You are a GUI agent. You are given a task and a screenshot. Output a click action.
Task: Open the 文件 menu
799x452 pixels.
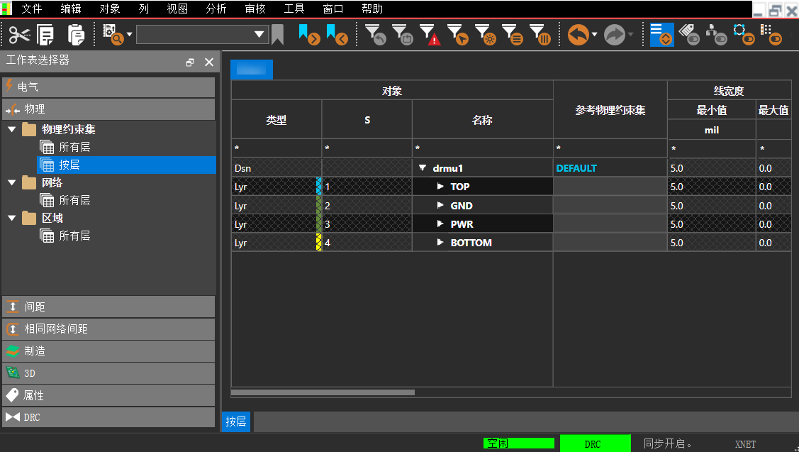(x=32, y=9)
